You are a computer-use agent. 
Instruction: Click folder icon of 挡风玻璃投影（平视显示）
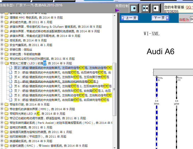[6, 136]
